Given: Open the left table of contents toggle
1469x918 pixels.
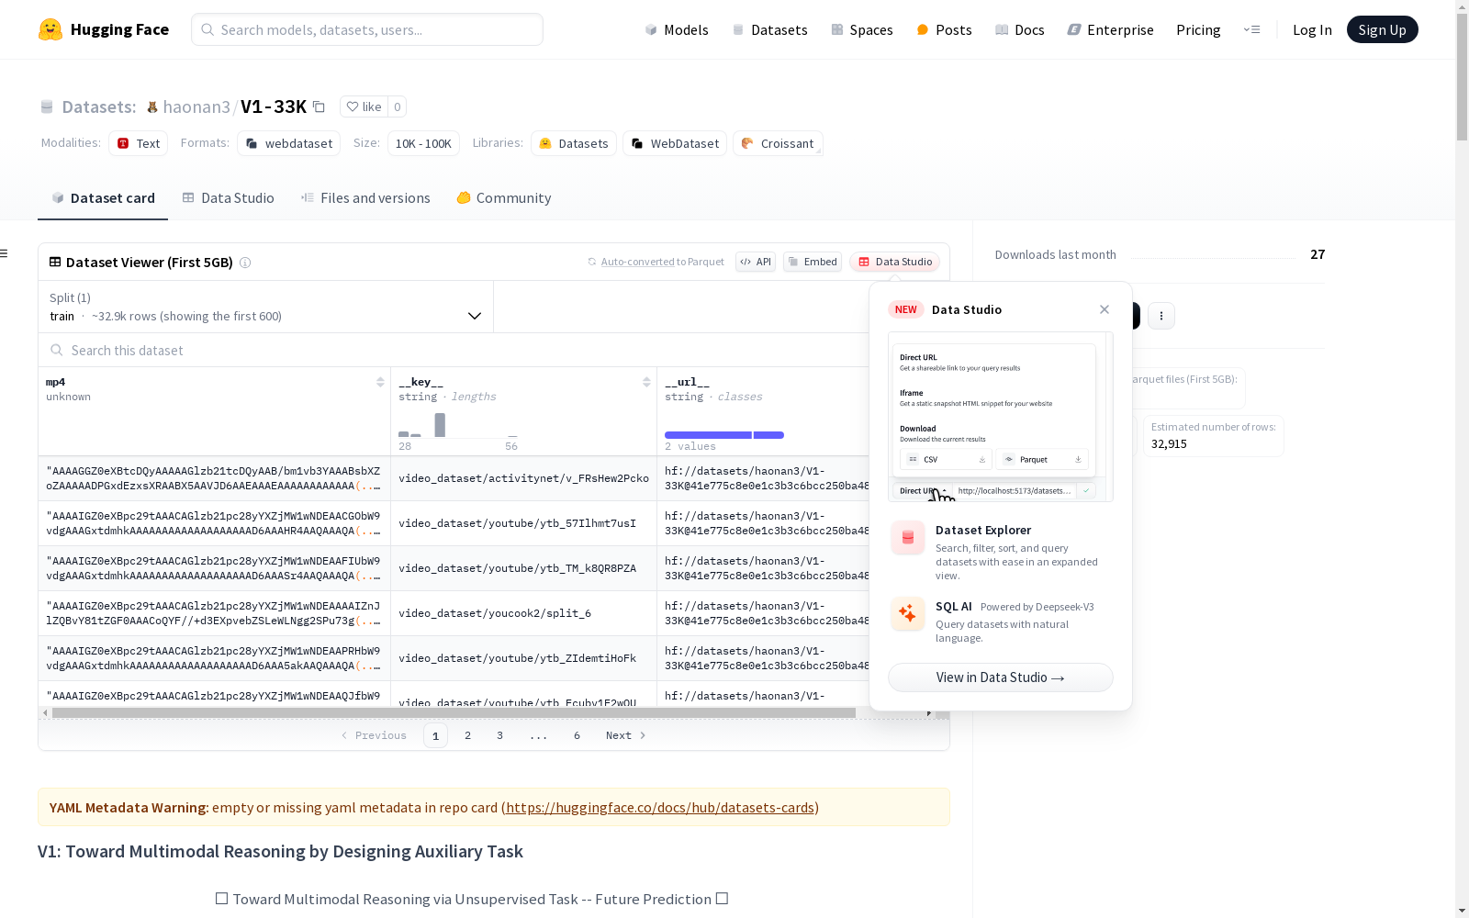Looking at the screenshot, I should [x=4, y=253].
